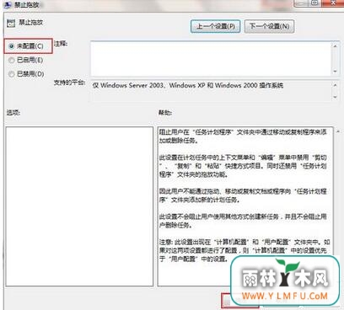Click the 下一个设置(N) button
Image resolution: width=344 pixels, height=310 pixels.
click(x=269, y=26)
